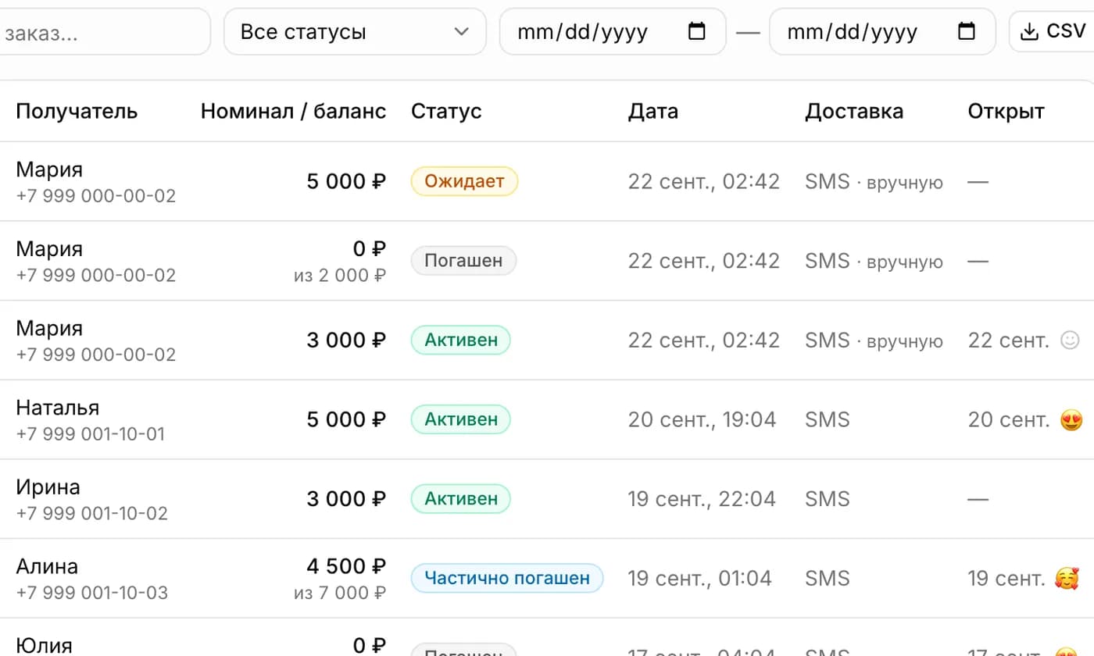Click the "Доставка" column header

[854, 111]
